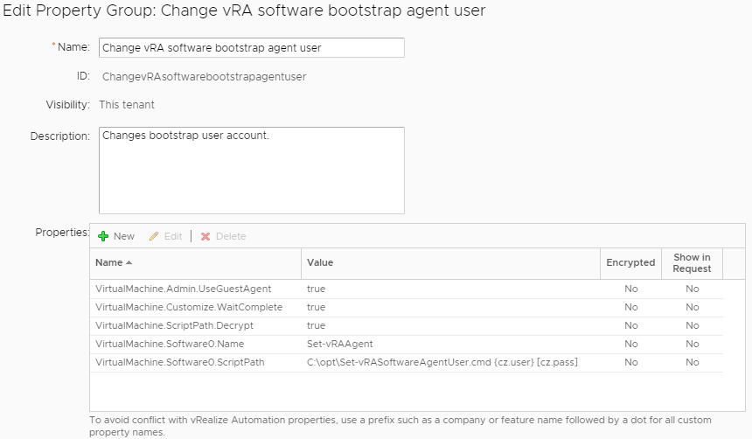Select the VirtualMachine.Software0.Name property
This screenshot has height=439, width=752.
click(170, 344)
